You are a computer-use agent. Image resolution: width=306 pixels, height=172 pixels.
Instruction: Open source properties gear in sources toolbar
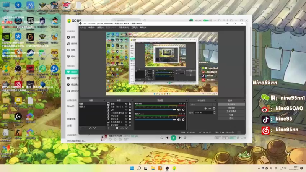pos(117,128)
